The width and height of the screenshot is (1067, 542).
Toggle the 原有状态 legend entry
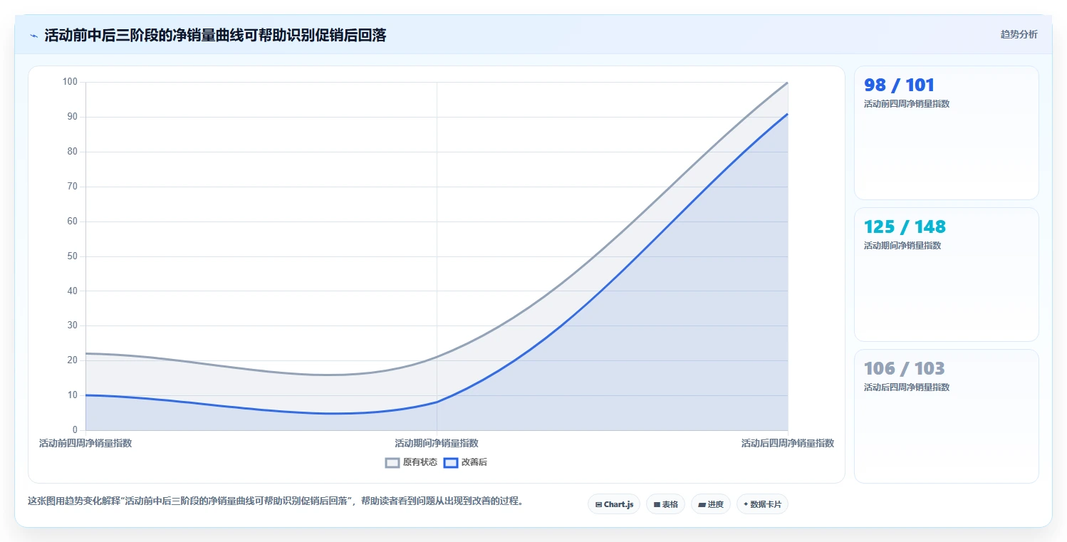click(411, 462)
